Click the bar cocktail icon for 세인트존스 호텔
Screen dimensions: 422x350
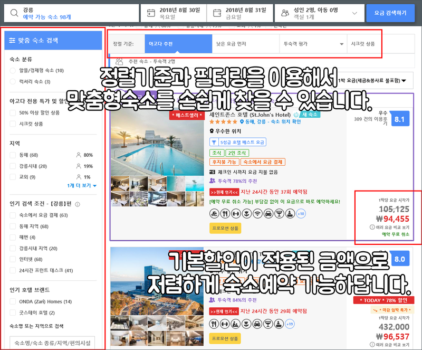[x=279, y=214]
